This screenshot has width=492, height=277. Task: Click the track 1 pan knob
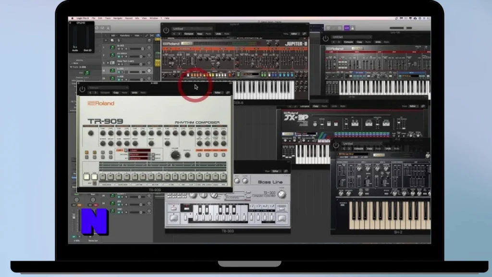pyautogui.click(x=149, y=48)
